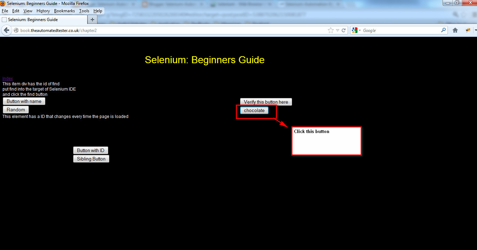Reload the current page
The width and height of the screenshot is (477, 250).
click(x=343, y=30)
